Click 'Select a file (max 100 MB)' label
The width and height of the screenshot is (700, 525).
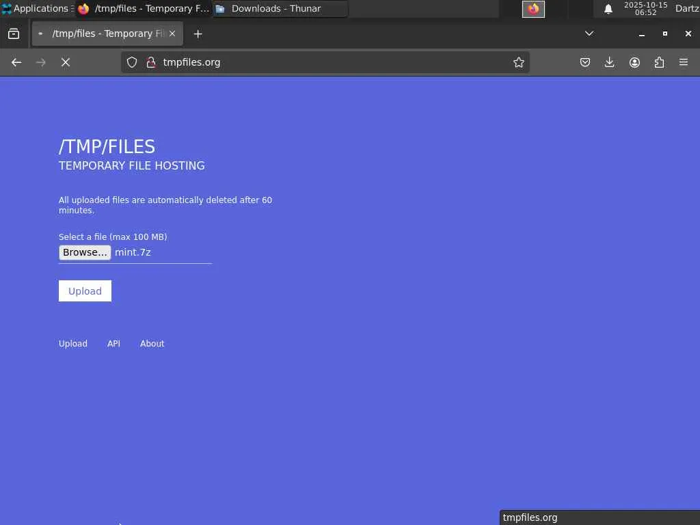click(x=113, y=237)
